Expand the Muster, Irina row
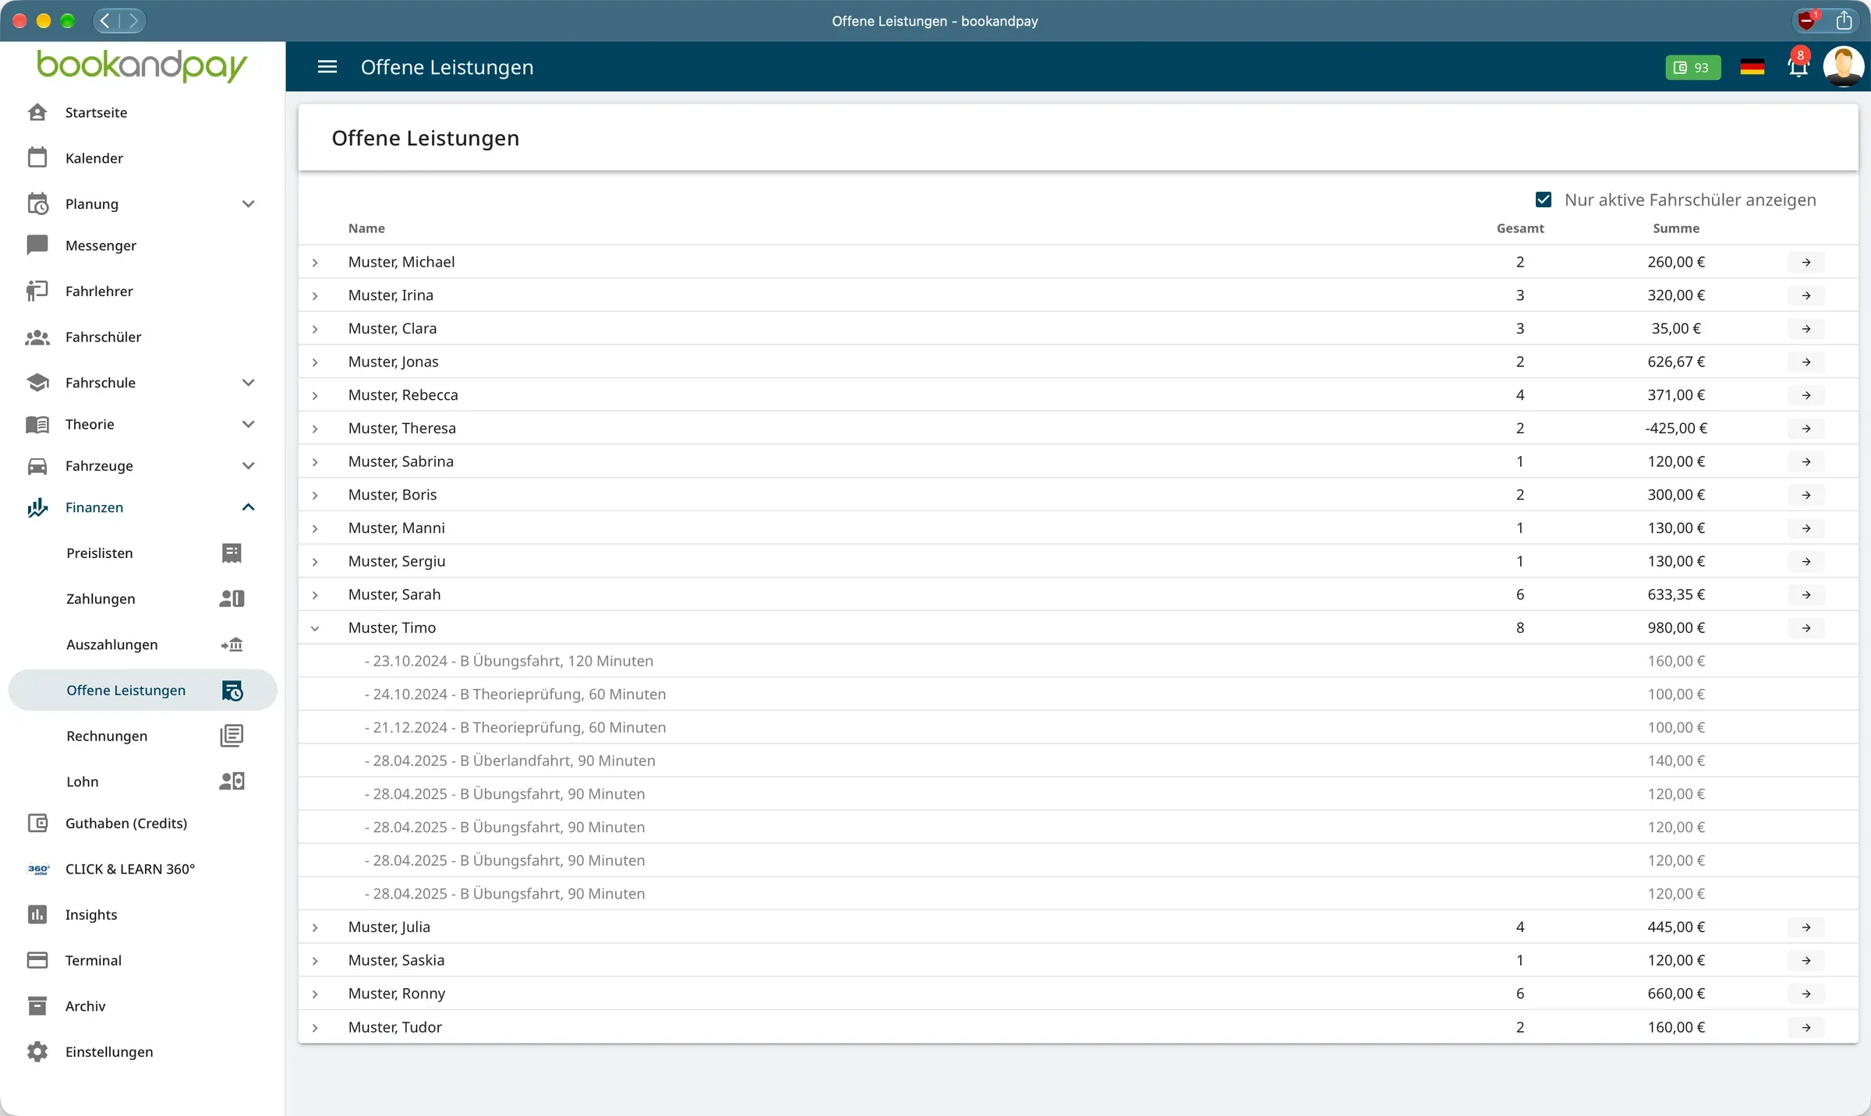This screenshot has width=1871, height=1116. click(x=315, y=296)
